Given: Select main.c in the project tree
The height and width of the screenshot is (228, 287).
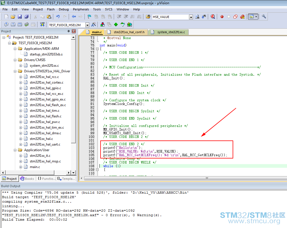Looking at the screenshot, I should [x=35, y=167].
